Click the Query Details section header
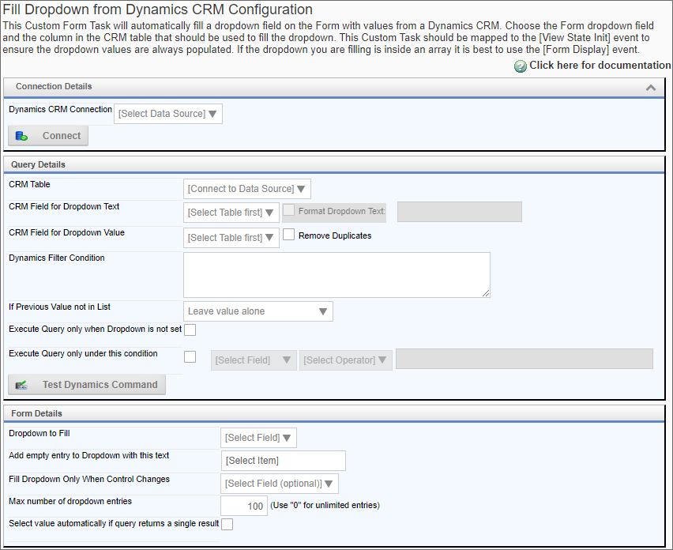This screenshot has width=673, height=550. [334, 164]
